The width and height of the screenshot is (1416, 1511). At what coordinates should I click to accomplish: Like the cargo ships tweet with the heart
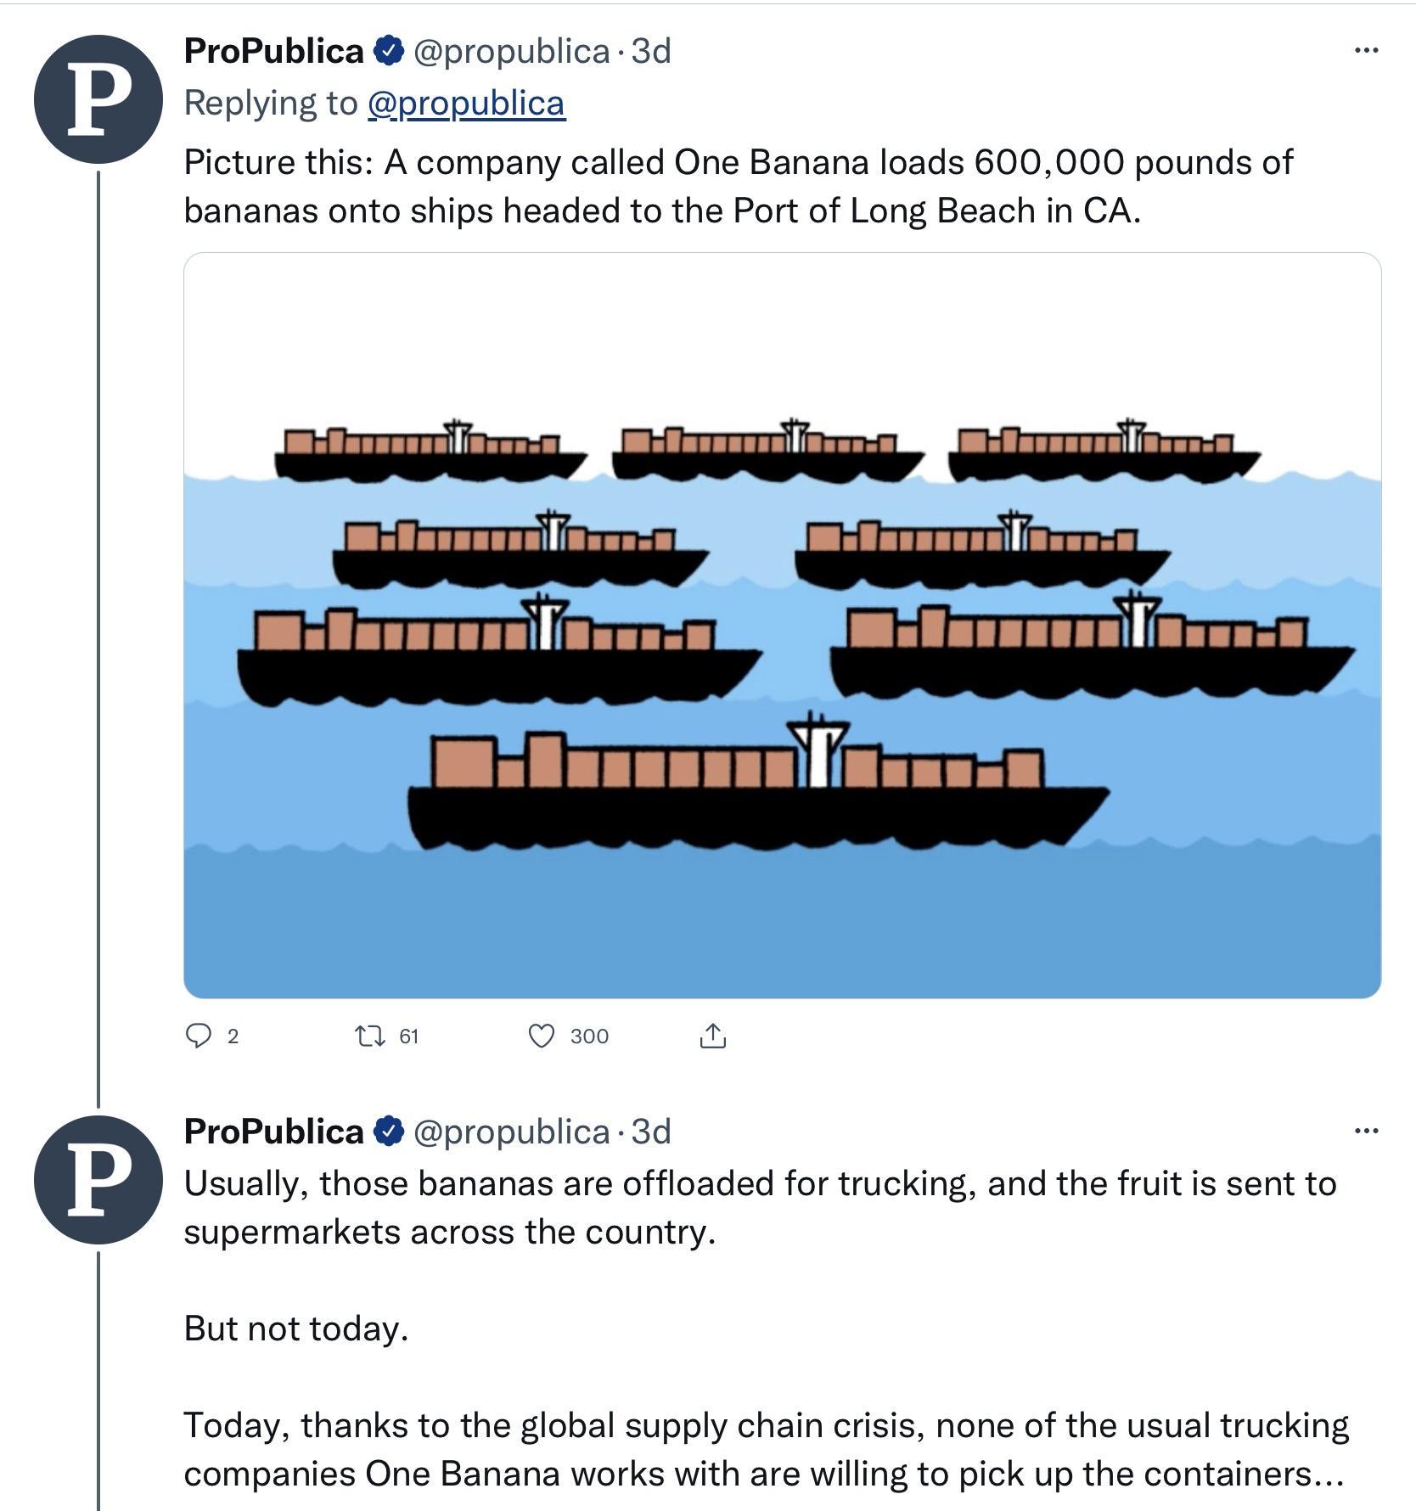(x=543, y=1036)
